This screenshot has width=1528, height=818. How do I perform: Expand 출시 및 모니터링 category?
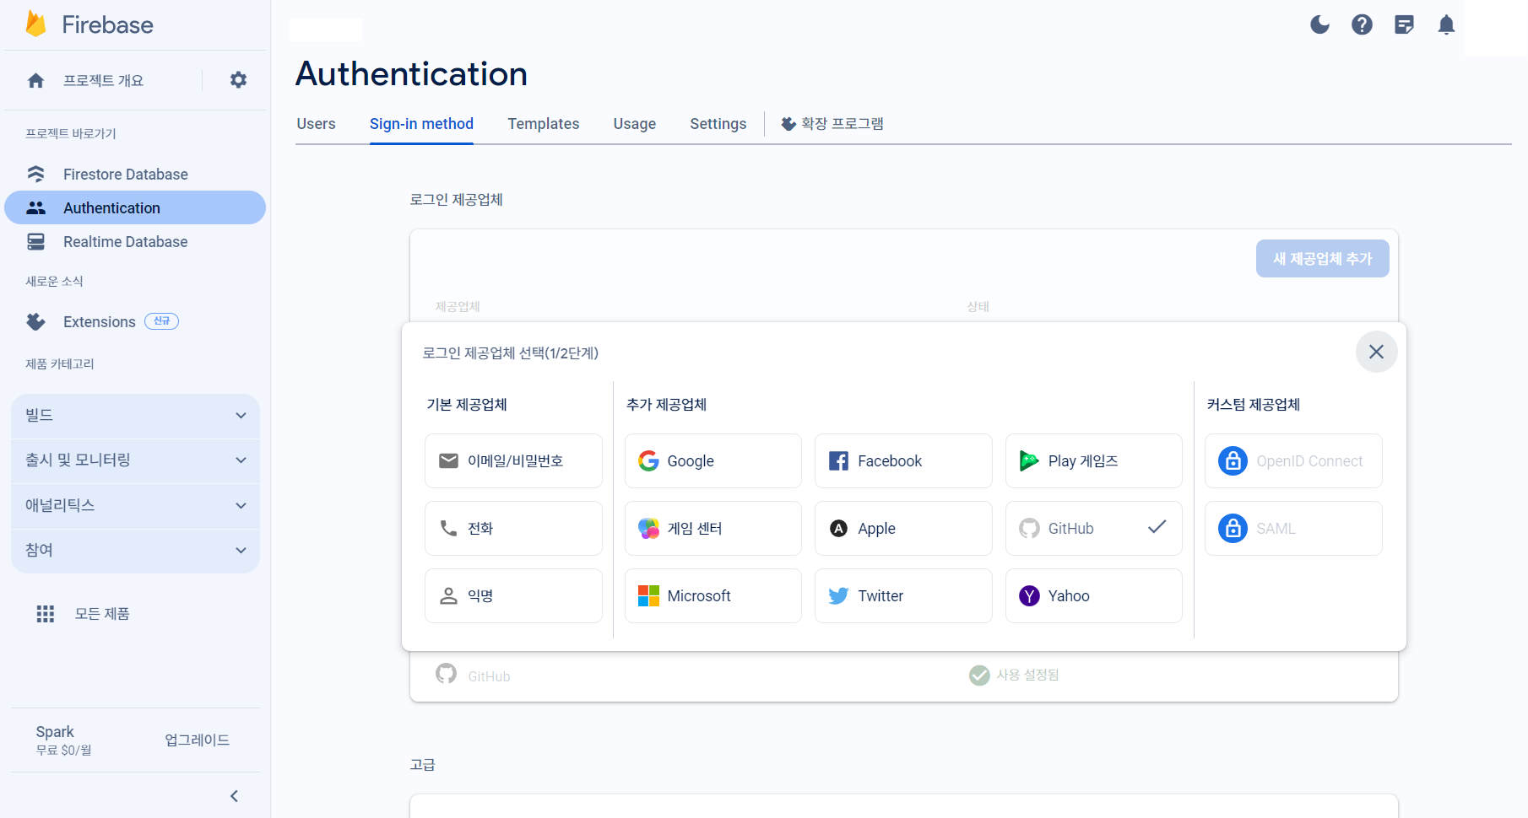click(x=135, y=460)
